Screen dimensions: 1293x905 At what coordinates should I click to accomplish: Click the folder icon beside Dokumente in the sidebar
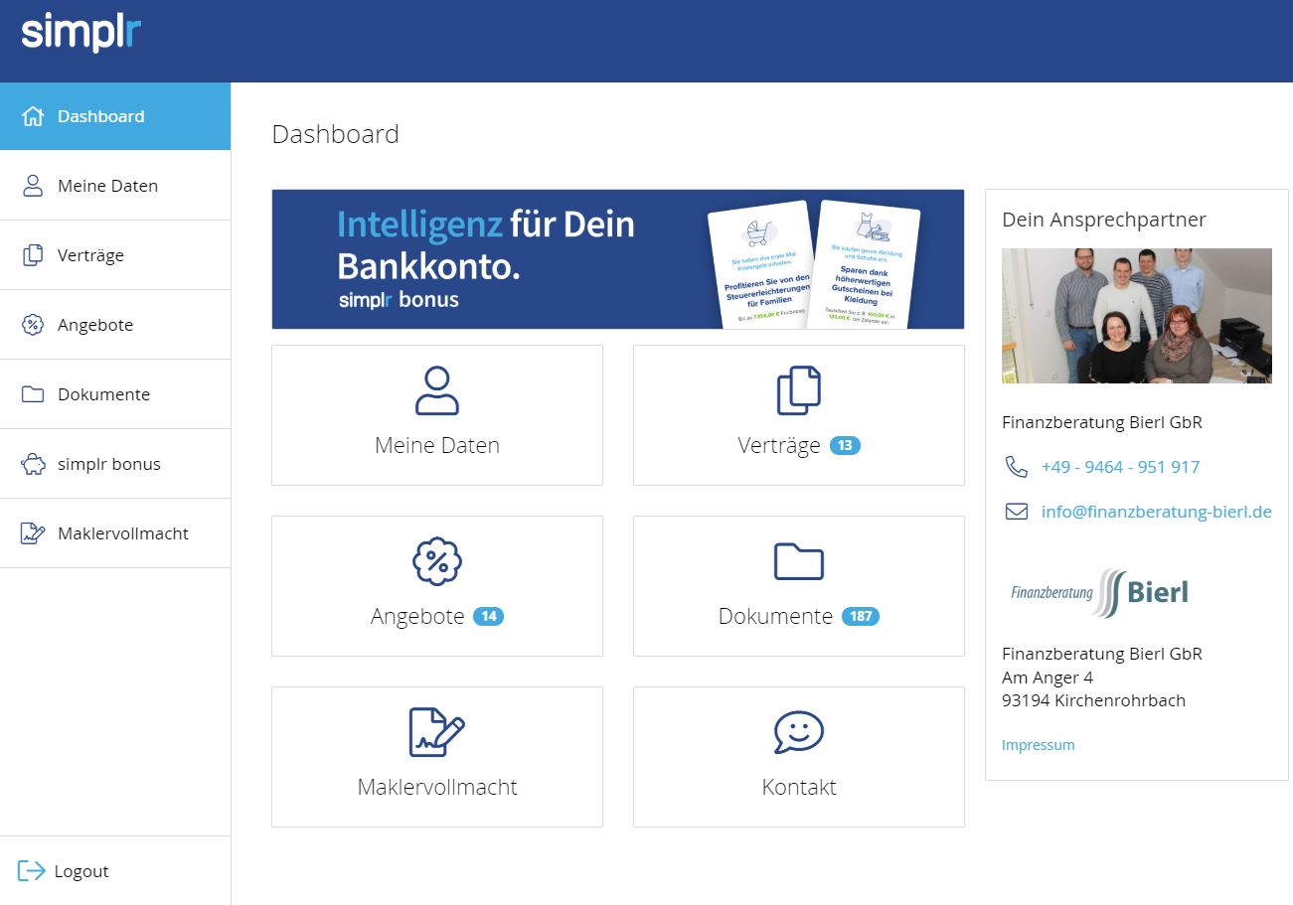[33, 394]
